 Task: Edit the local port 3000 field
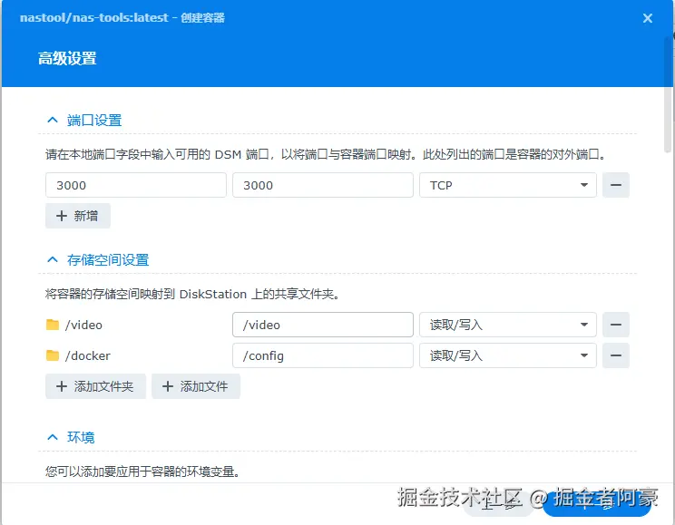tap(135, 185)
